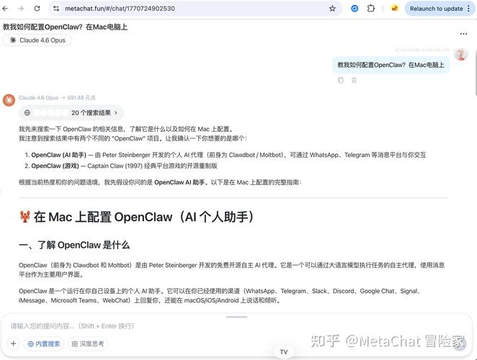Click heading 在 Mac 上配置 OpenClaw
Screen dimensions: 477x360
pos(136,217)
